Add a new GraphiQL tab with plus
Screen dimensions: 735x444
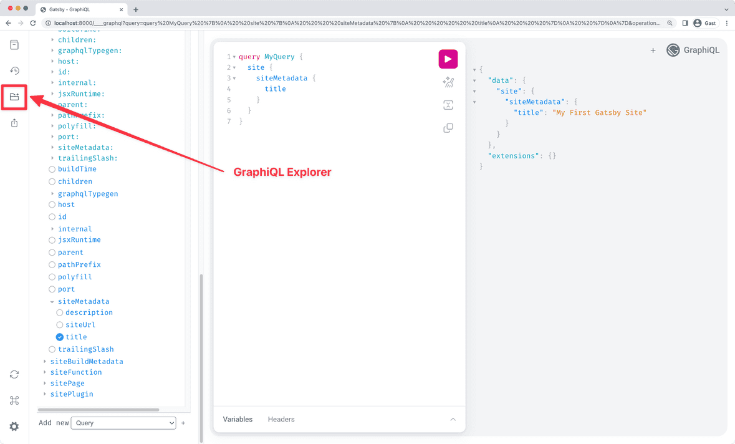653,50
